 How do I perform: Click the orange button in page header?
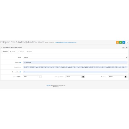(x=117, y=42)
